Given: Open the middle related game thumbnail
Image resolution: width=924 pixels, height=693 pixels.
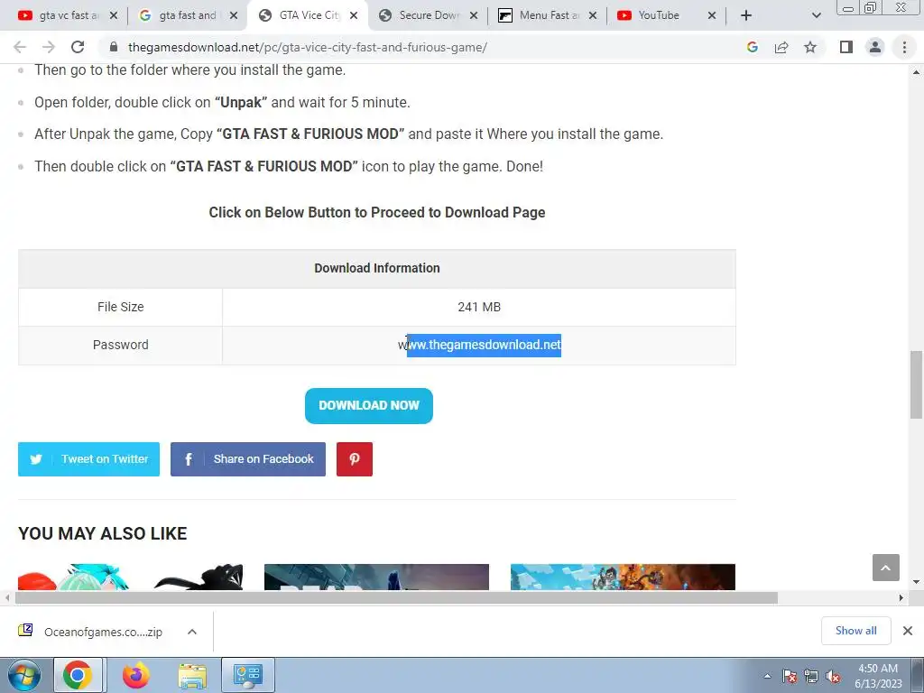Looking at the screenshot, I should [x=376, y=577].
